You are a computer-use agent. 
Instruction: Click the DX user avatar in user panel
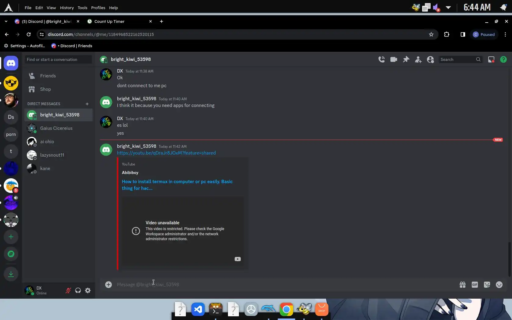tap(29, 290)
